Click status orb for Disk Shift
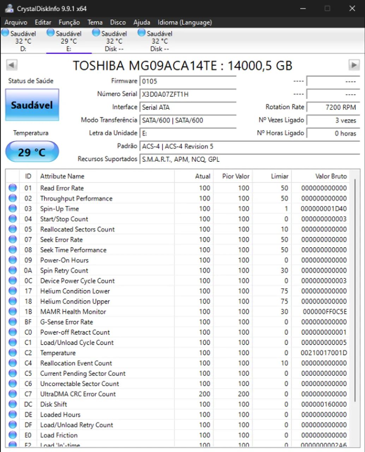The height and width of the screenshot is (452, 365). click(13, 404)
